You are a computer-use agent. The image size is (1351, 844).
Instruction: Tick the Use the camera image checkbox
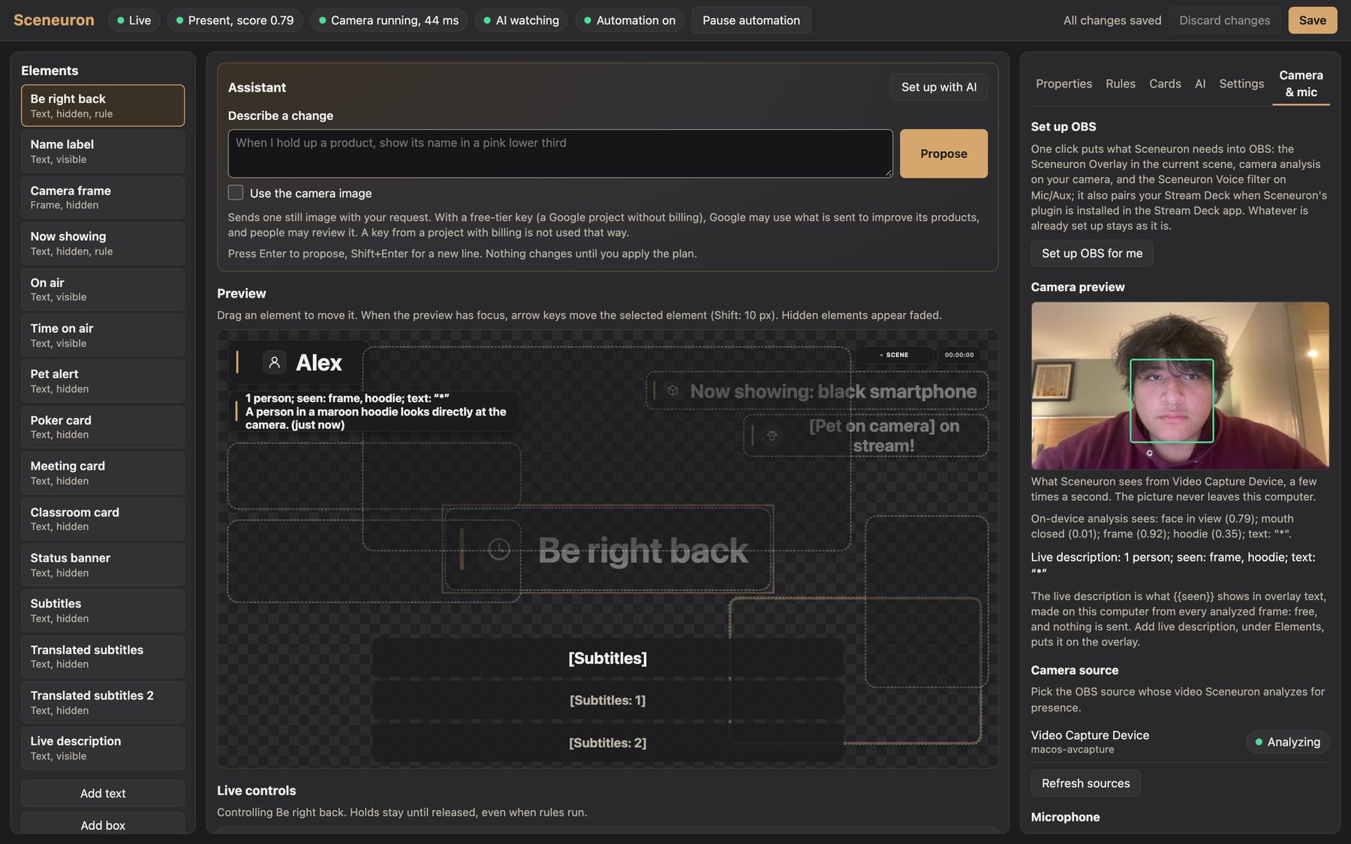click(236, 193)
